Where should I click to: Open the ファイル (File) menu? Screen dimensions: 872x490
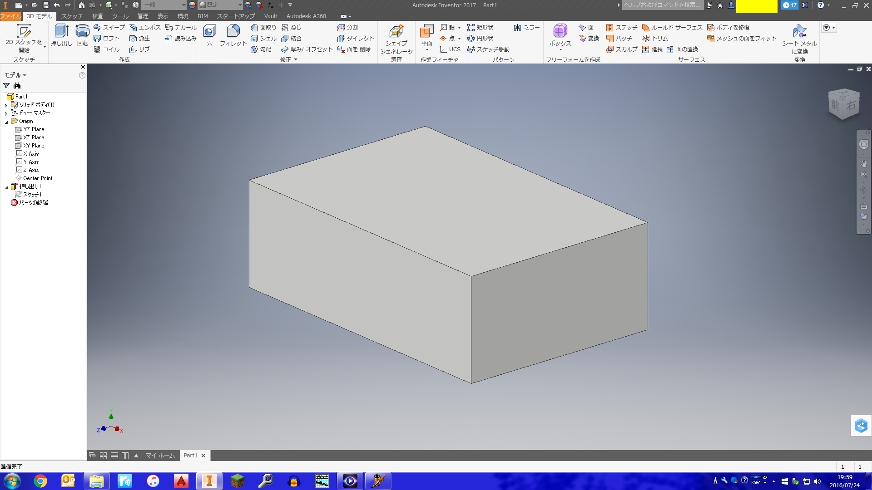coord(11,16)
